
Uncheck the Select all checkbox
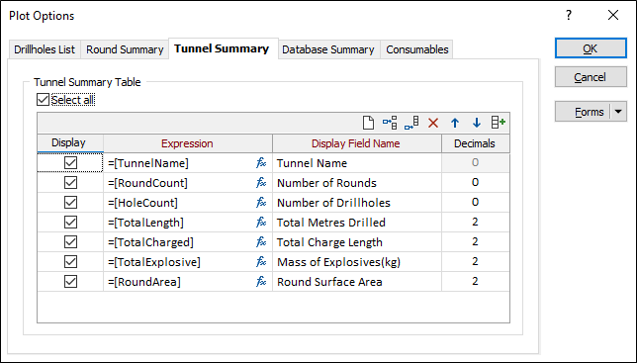coord(43,100)
